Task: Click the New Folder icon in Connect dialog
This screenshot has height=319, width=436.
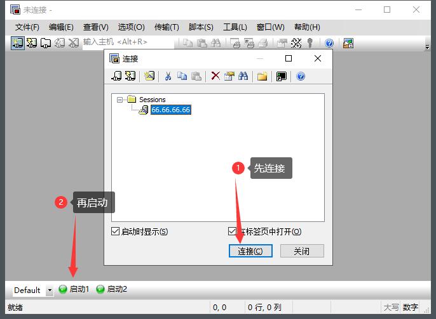Action: pyautogui.click(x=262, y=76)
